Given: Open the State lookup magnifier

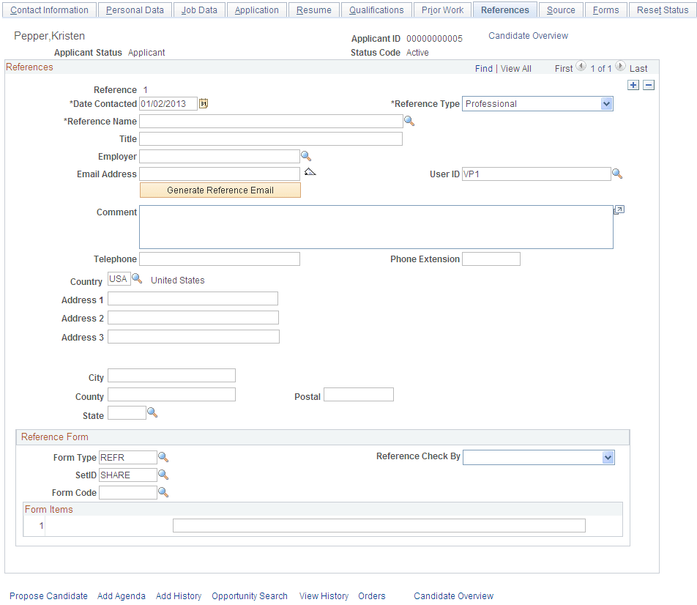Looking at the screenshot, I should click(151, 412).
